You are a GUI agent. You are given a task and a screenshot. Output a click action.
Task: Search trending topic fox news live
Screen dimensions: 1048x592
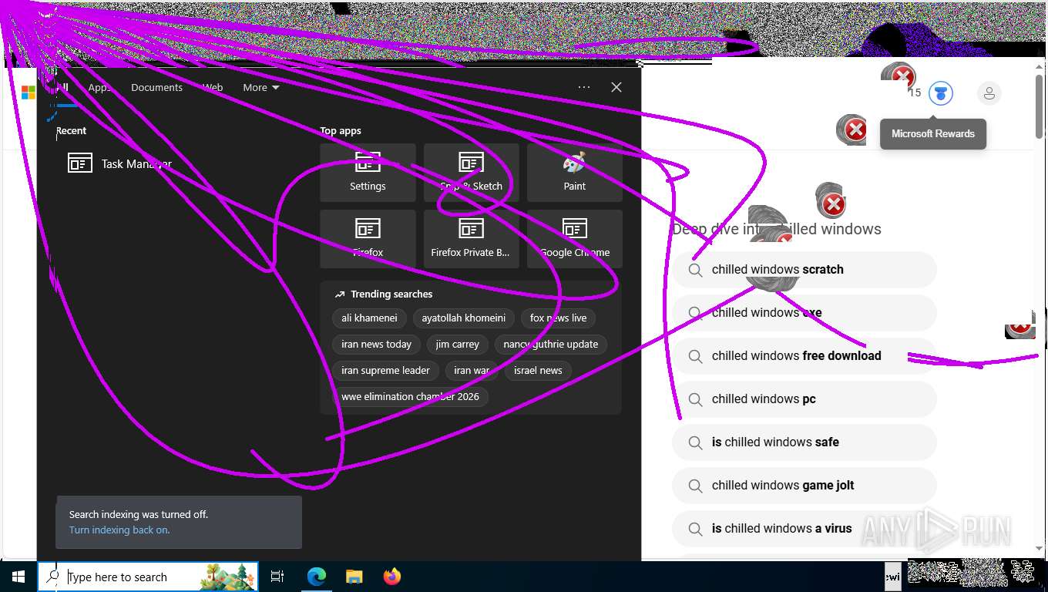[559, 318]
